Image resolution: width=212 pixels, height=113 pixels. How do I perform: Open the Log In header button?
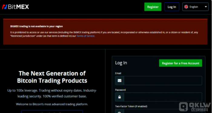[172, 7]
